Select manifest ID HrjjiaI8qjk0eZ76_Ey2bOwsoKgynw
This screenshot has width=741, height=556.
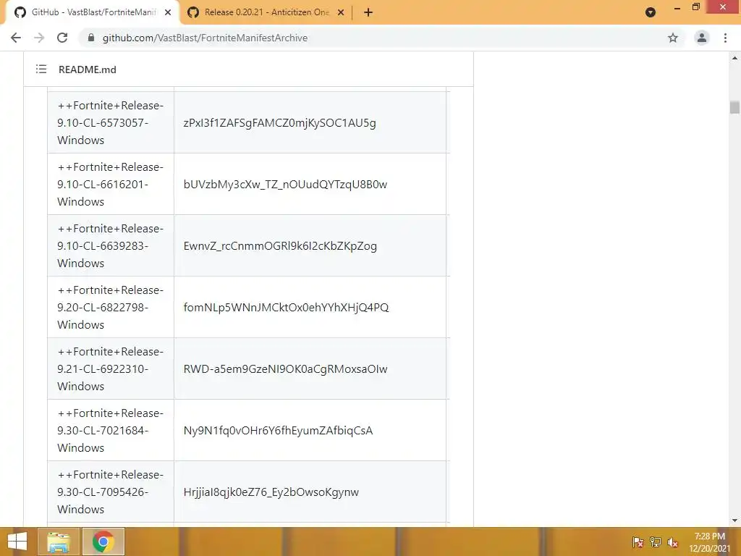click(271, 492)
